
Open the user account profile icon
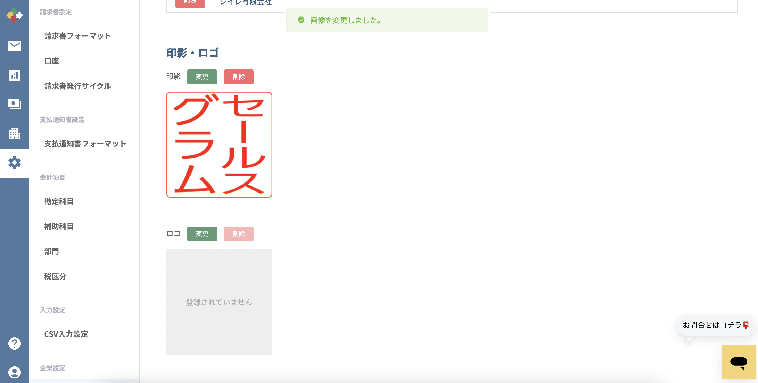[x=14, y=372]
